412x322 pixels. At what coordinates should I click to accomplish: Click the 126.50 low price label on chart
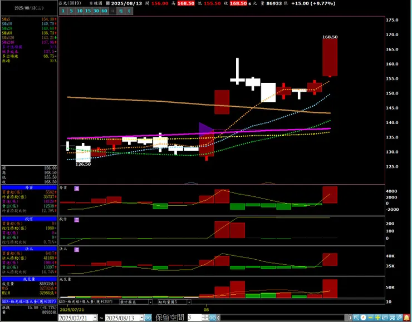click(83, 164)
